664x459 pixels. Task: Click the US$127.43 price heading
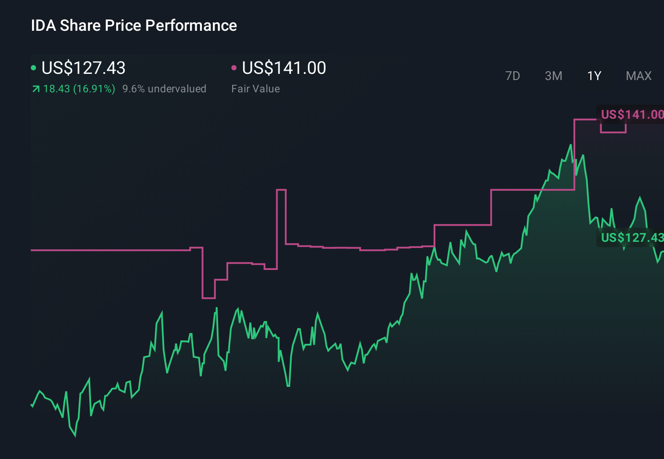point(84,68)
